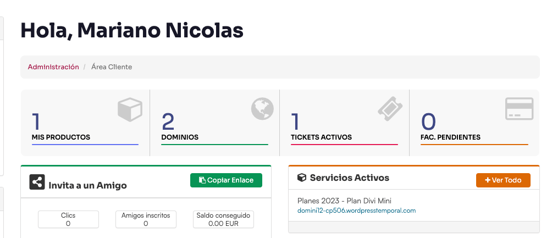View the Tickets Activos count
Screen dimensions: 552x238
[295, 122]
